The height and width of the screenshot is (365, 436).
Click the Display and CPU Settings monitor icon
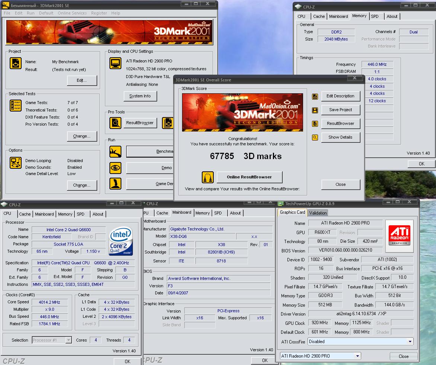(x=115, y=63)
